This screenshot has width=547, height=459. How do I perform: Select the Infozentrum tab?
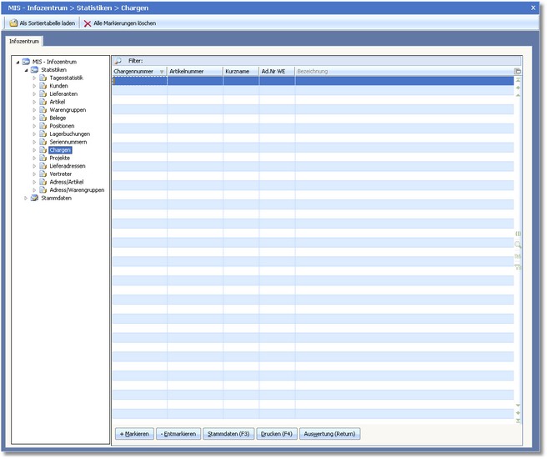coord(23,40)
